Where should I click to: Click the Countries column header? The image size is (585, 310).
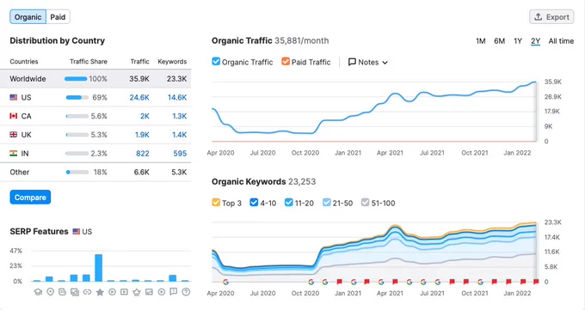pos(24,62)
